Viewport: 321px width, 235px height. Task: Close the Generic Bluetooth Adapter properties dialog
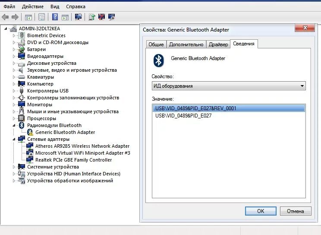pyautogui.click(x=305, y=28)
